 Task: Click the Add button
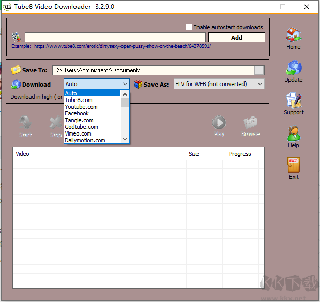pos(237,38)
